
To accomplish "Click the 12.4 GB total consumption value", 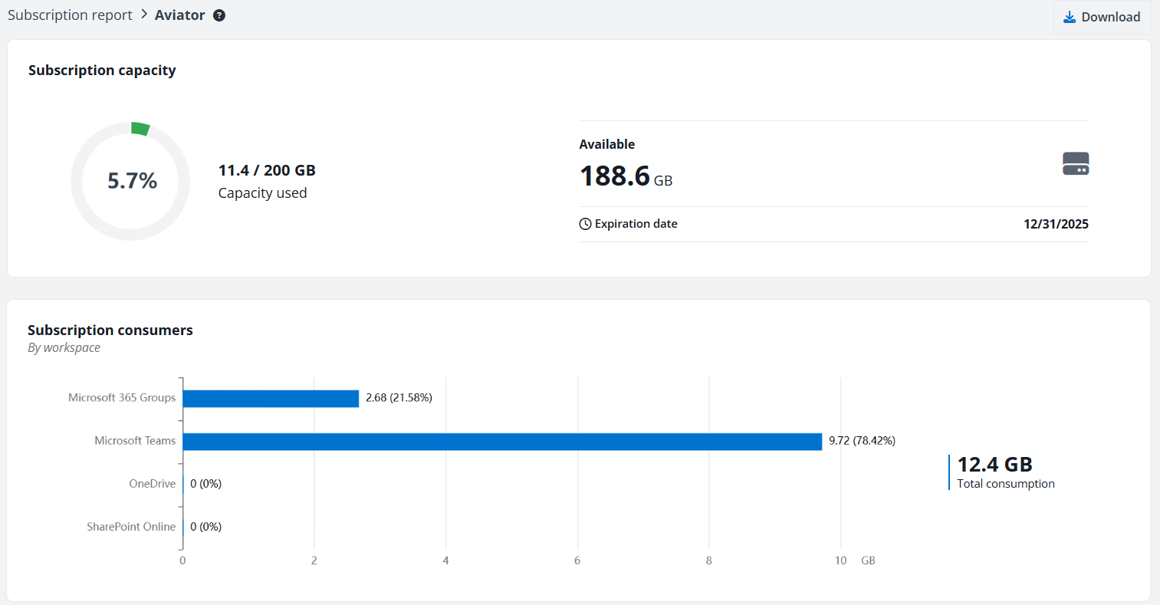I will (x=994, y=465).
